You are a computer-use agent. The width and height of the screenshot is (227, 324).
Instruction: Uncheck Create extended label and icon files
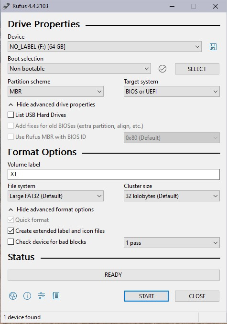tap(11, 231)
